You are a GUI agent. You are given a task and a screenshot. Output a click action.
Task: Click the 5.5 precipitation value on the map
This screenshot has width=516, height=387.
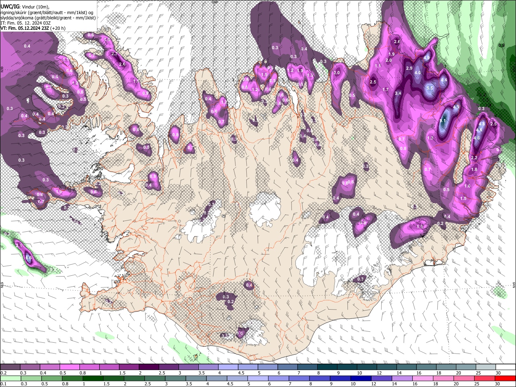click(429, 87)
